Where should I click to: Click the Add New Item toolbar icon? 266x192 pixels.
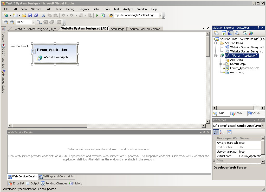pyautogui.click(x=15, y=15)
